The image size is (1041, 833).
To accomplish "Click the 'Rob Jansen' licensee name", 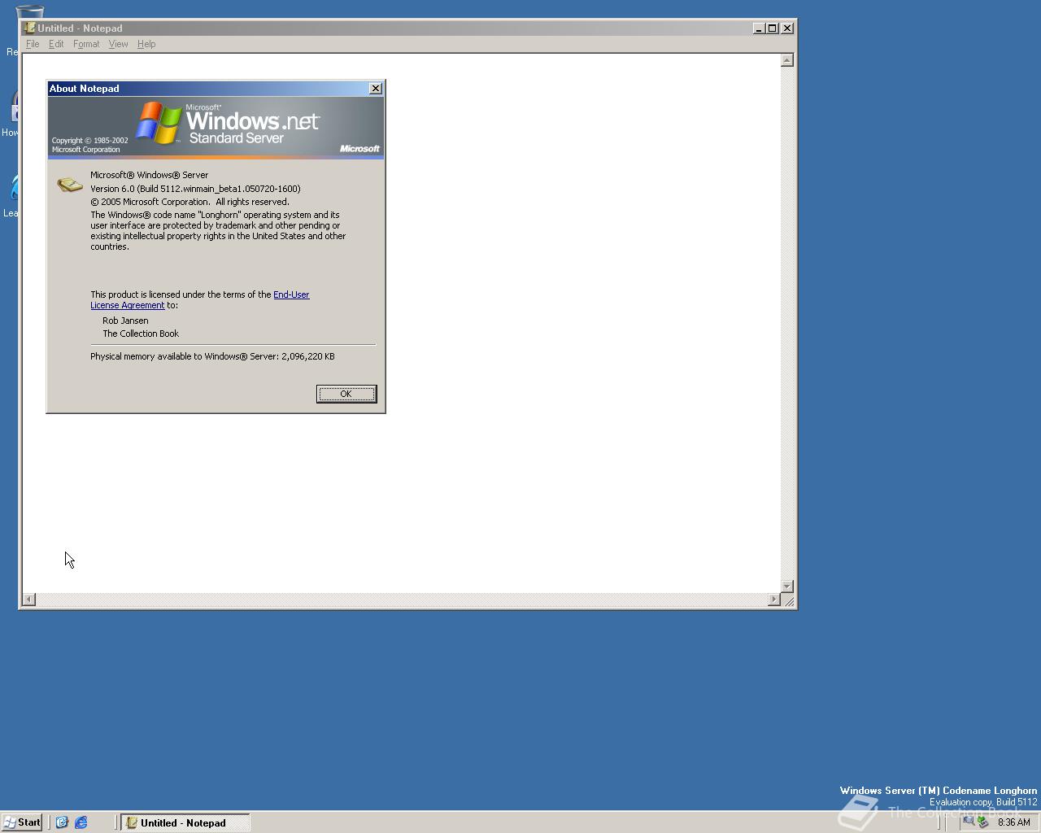I will 125,321.
